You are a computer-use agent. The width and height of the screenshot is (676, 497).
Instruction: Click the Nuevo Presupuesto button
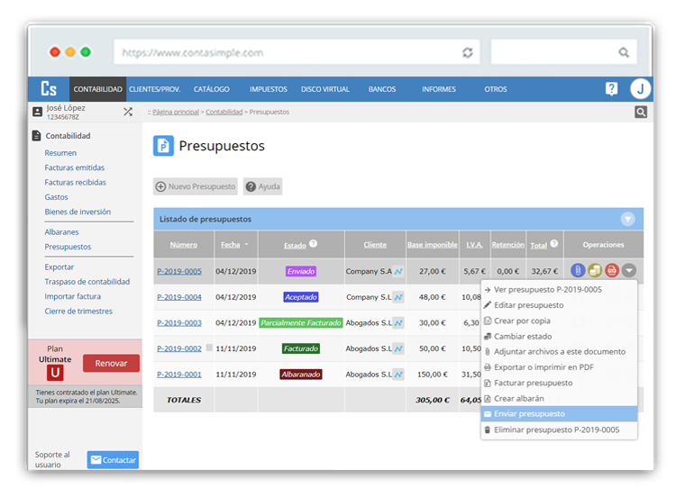point(196,186)
